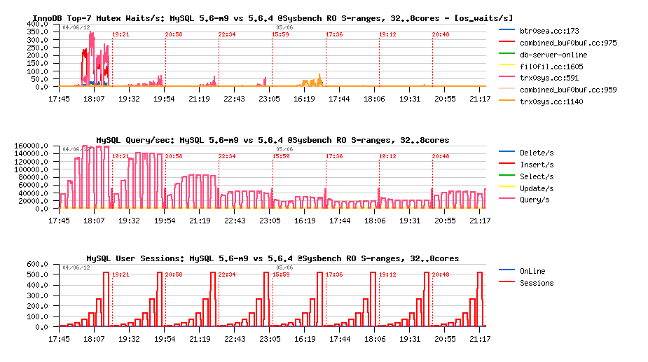Viewport: 648px width, 362px height.
Task: Click the 19:12 marker in the Query/sec chart
Action: tap(387, 156)
